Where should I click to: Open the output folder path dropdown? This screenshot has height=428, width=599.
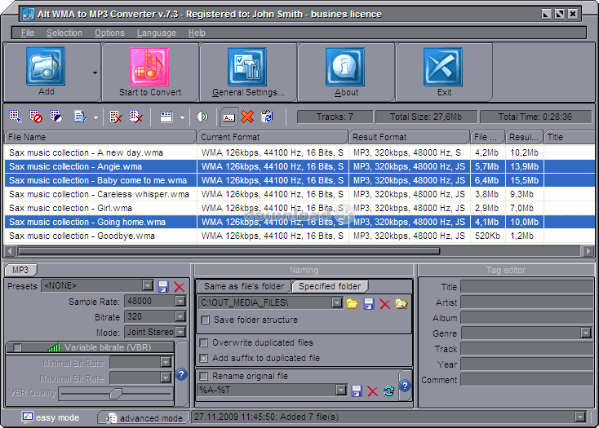(336, 303)
